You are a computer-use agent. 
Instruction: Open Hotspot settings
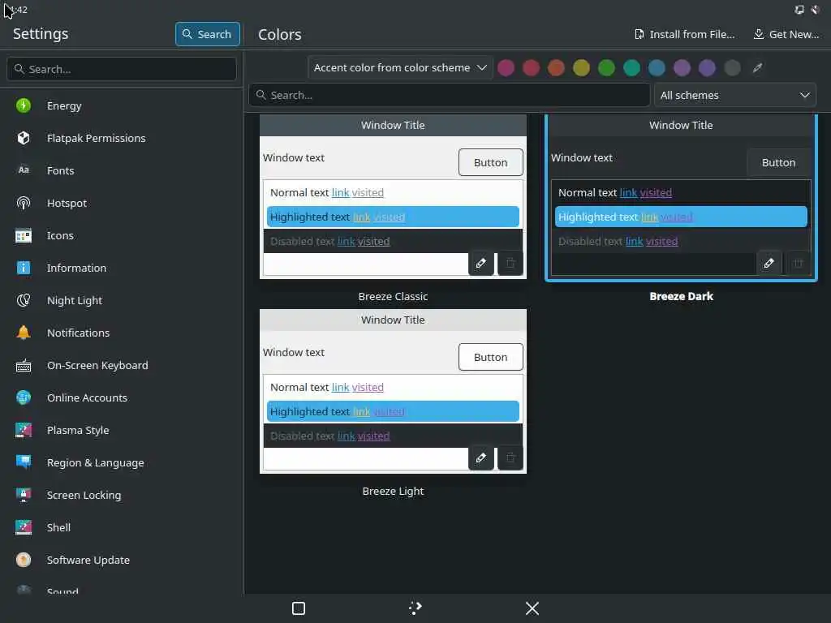122,203
